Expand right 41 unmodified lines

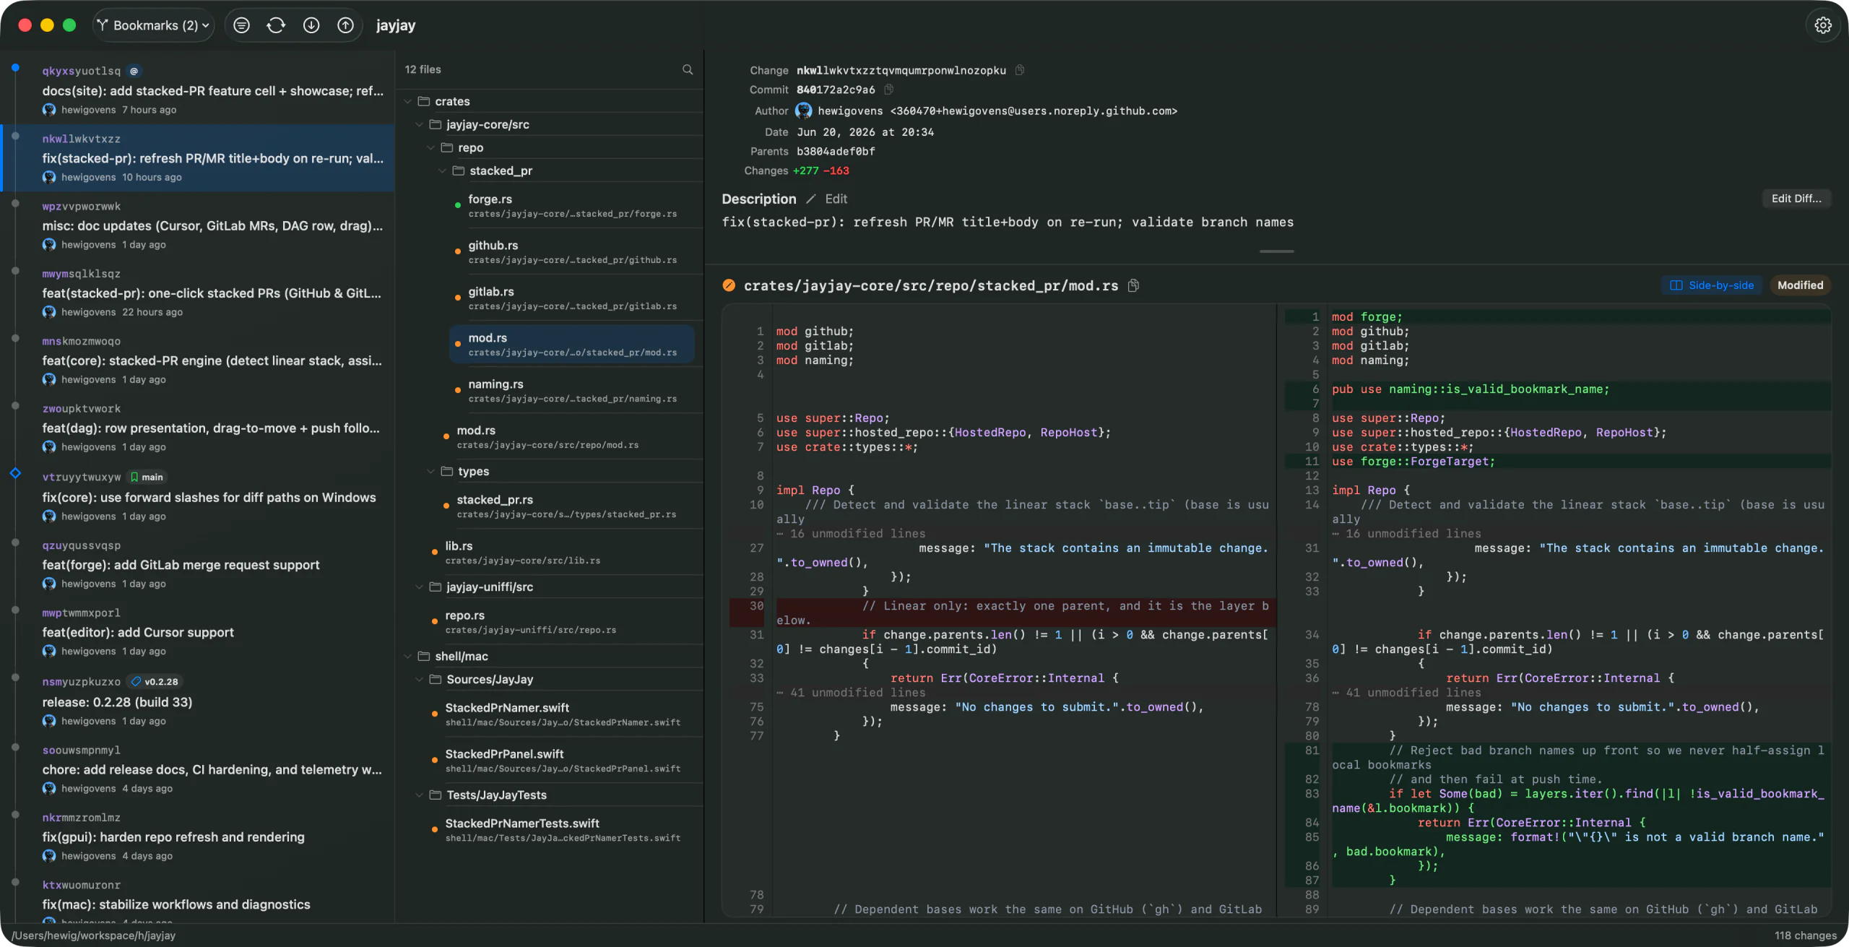(1406, 692)
